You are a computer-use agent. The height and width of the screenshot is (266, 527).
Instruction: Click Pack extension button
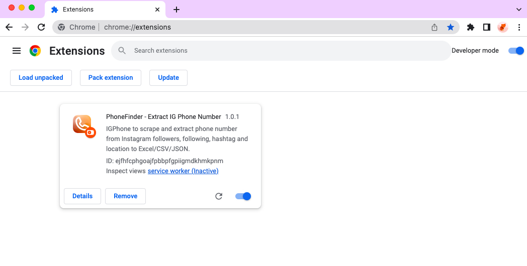(111, 78)
